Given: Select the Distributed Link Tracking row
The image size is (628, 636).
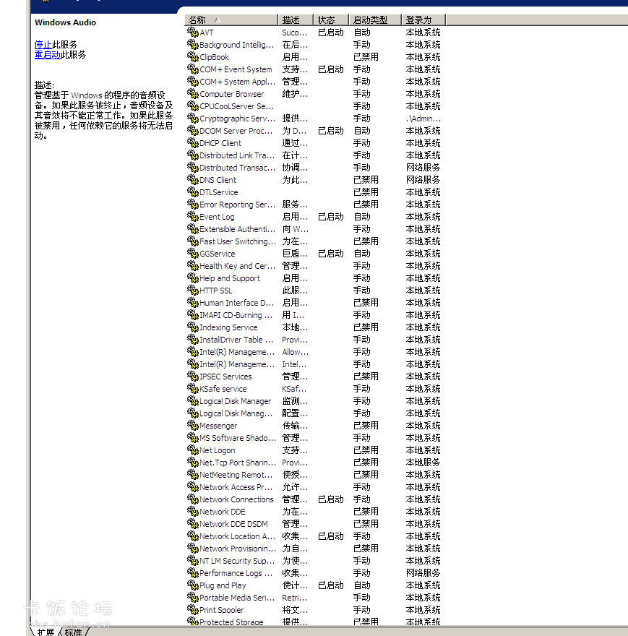Looking at the screenshot, I should click(x=314, y=155).
